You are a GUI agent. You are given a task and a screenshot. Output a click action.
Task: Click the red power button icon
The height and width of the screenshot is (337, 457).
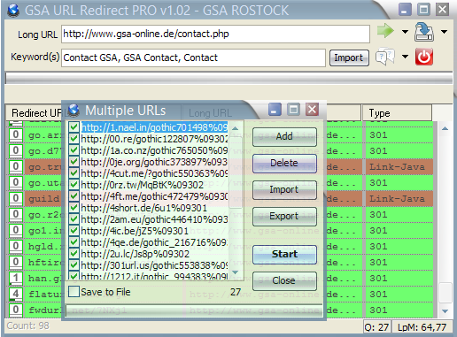(x=424, y=57)
